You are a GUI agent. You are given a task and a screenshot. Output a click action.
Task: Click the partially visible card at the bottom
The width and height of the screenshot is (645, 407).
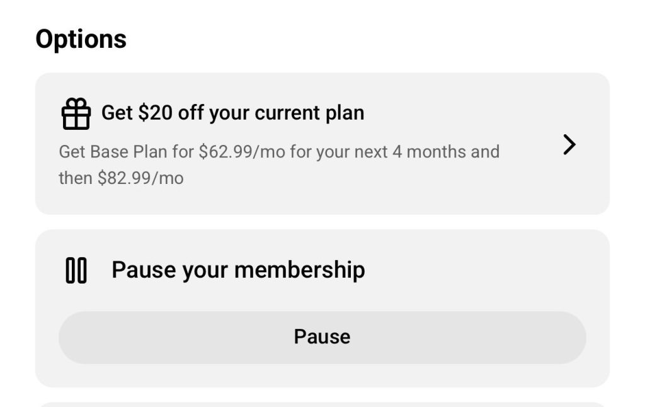pyautogui.click(x=322, y=404)
